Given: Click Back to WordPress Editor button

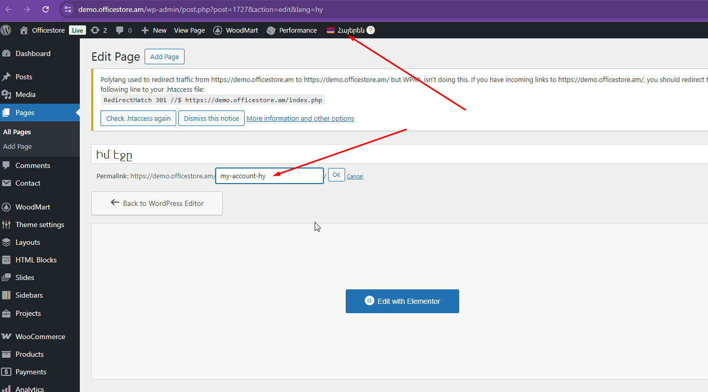Looking at the screenshot, I should [157, 203].
